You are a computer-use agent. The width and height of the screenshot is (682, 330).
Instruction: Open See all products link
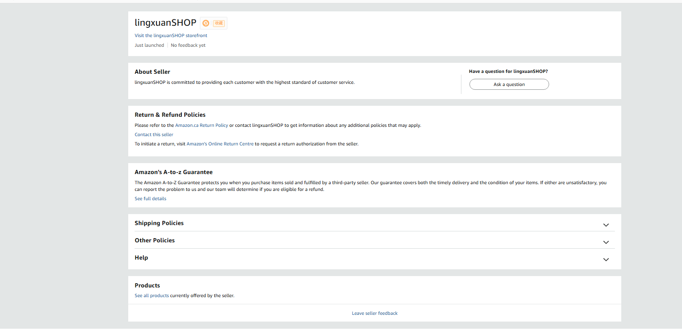point(152,296)
